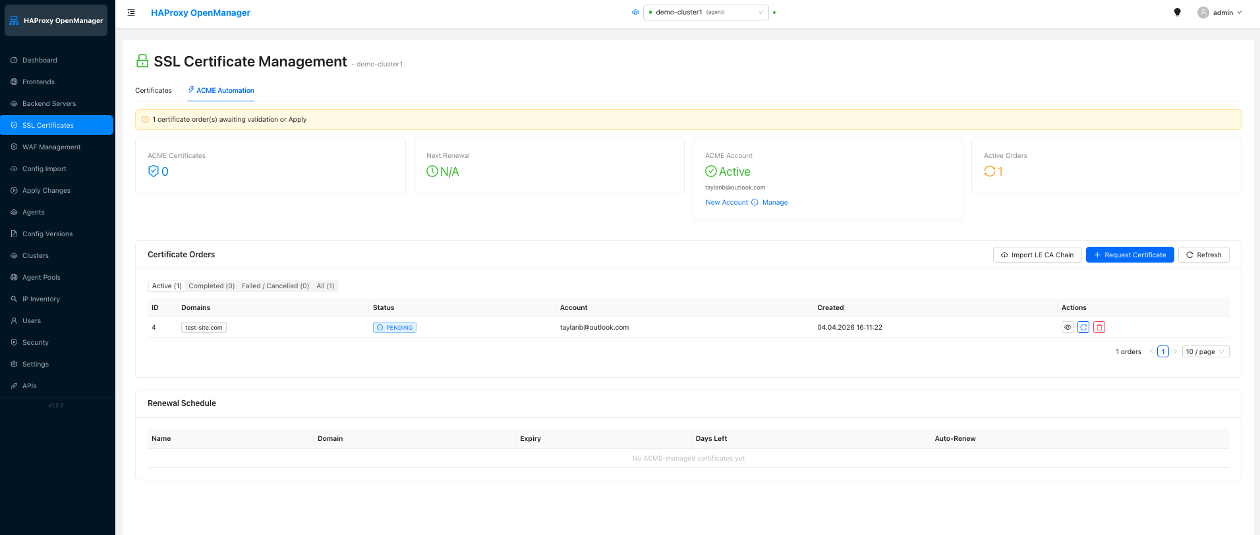Click the test-site.com domain tag

pyautogui.click(x=204, y=327)
